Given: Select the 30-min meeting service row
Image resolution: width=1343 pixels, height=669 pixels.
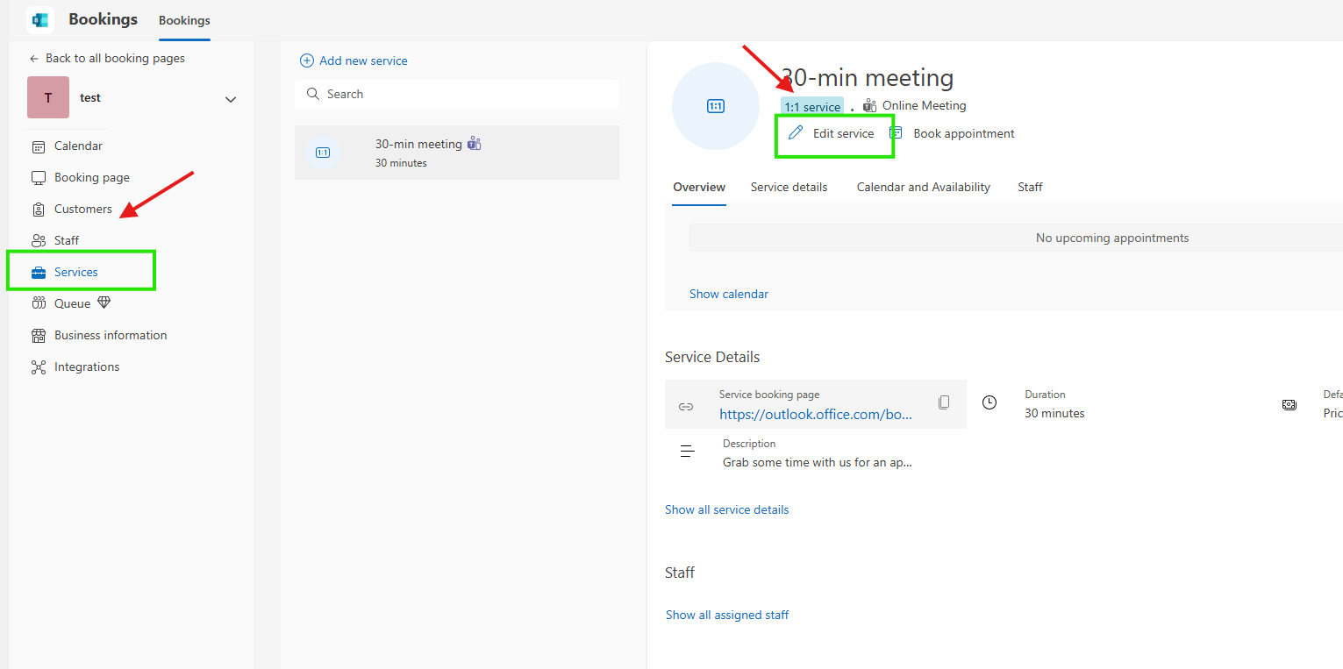Looking at the screenshot, I should (457, 153).
